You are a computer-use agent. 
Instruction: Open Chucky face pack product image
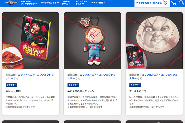click(x=154, y=41)
